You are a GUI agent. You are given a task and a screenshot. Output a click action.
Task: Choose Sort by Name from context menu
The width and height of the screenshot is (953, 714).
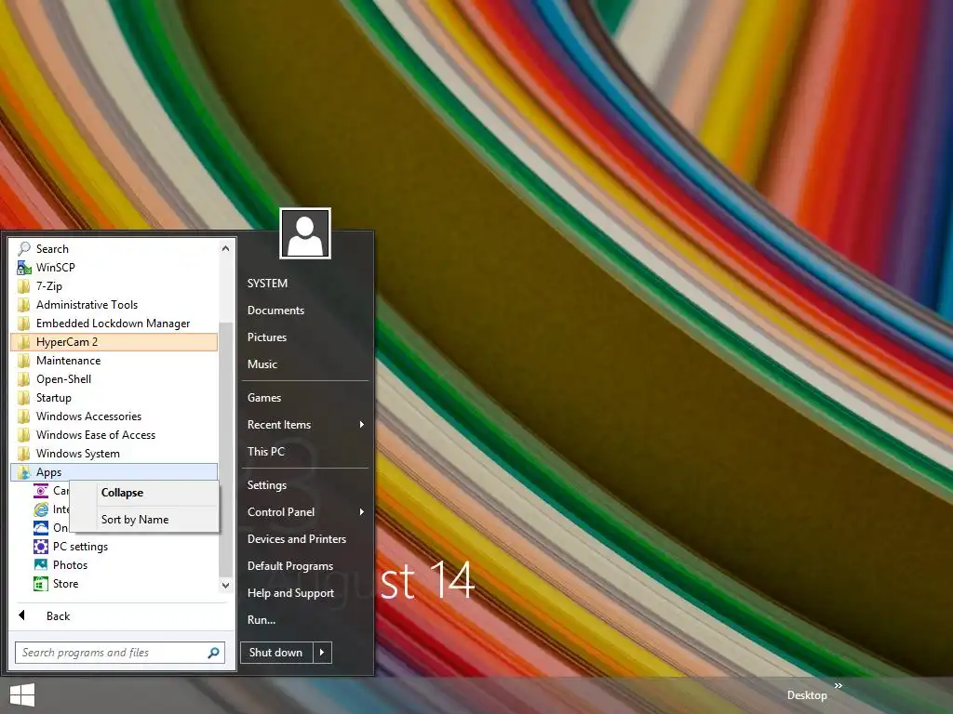[x=144, y=519]
